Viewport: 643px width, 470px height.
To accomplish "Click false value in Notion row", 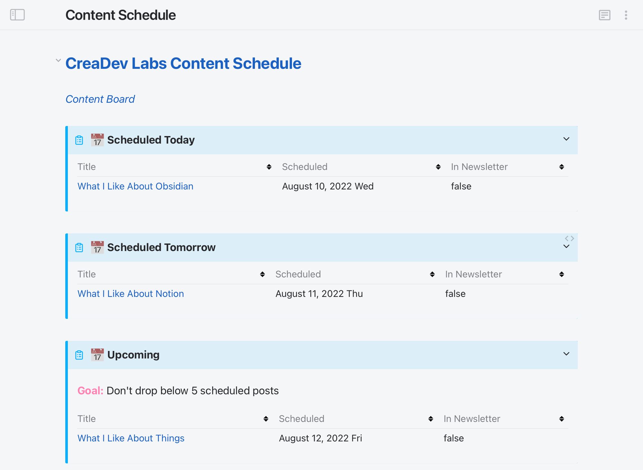I will pos(455,294).
